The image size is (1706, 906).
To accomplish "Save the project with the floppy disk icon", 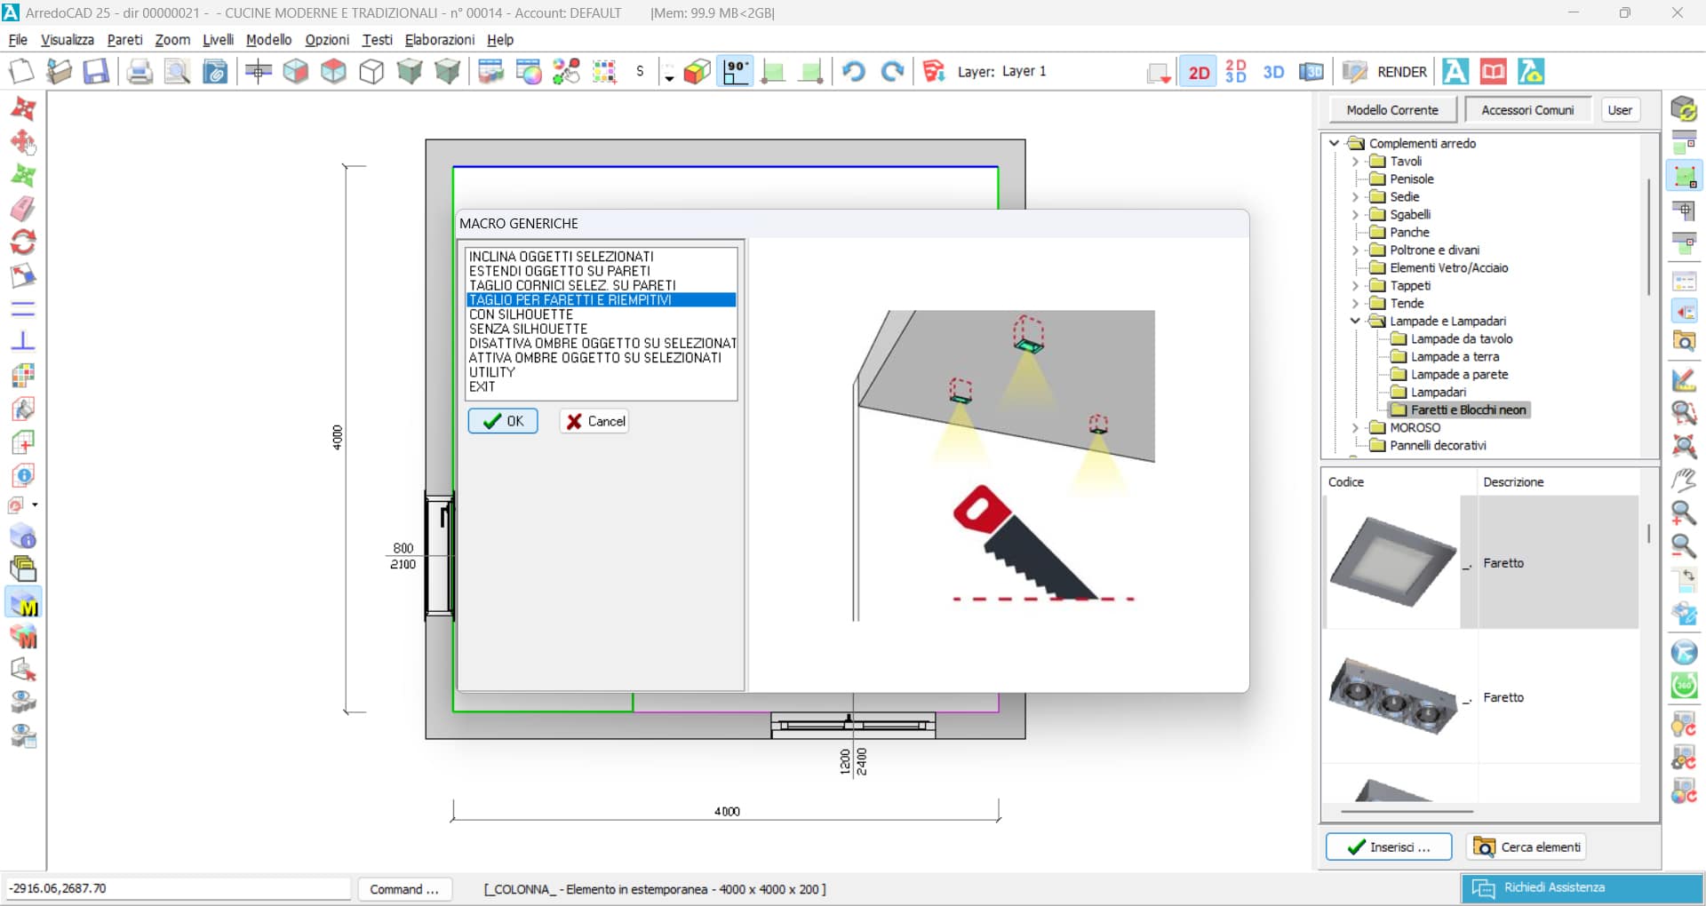I will [x=96, y=71].
